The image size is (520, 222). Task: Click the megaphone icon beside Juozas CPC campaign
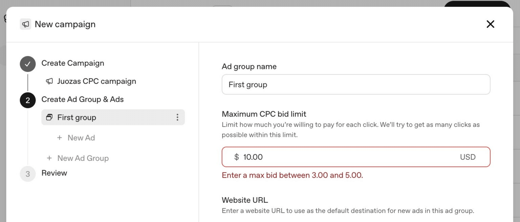tap(49, 81)
